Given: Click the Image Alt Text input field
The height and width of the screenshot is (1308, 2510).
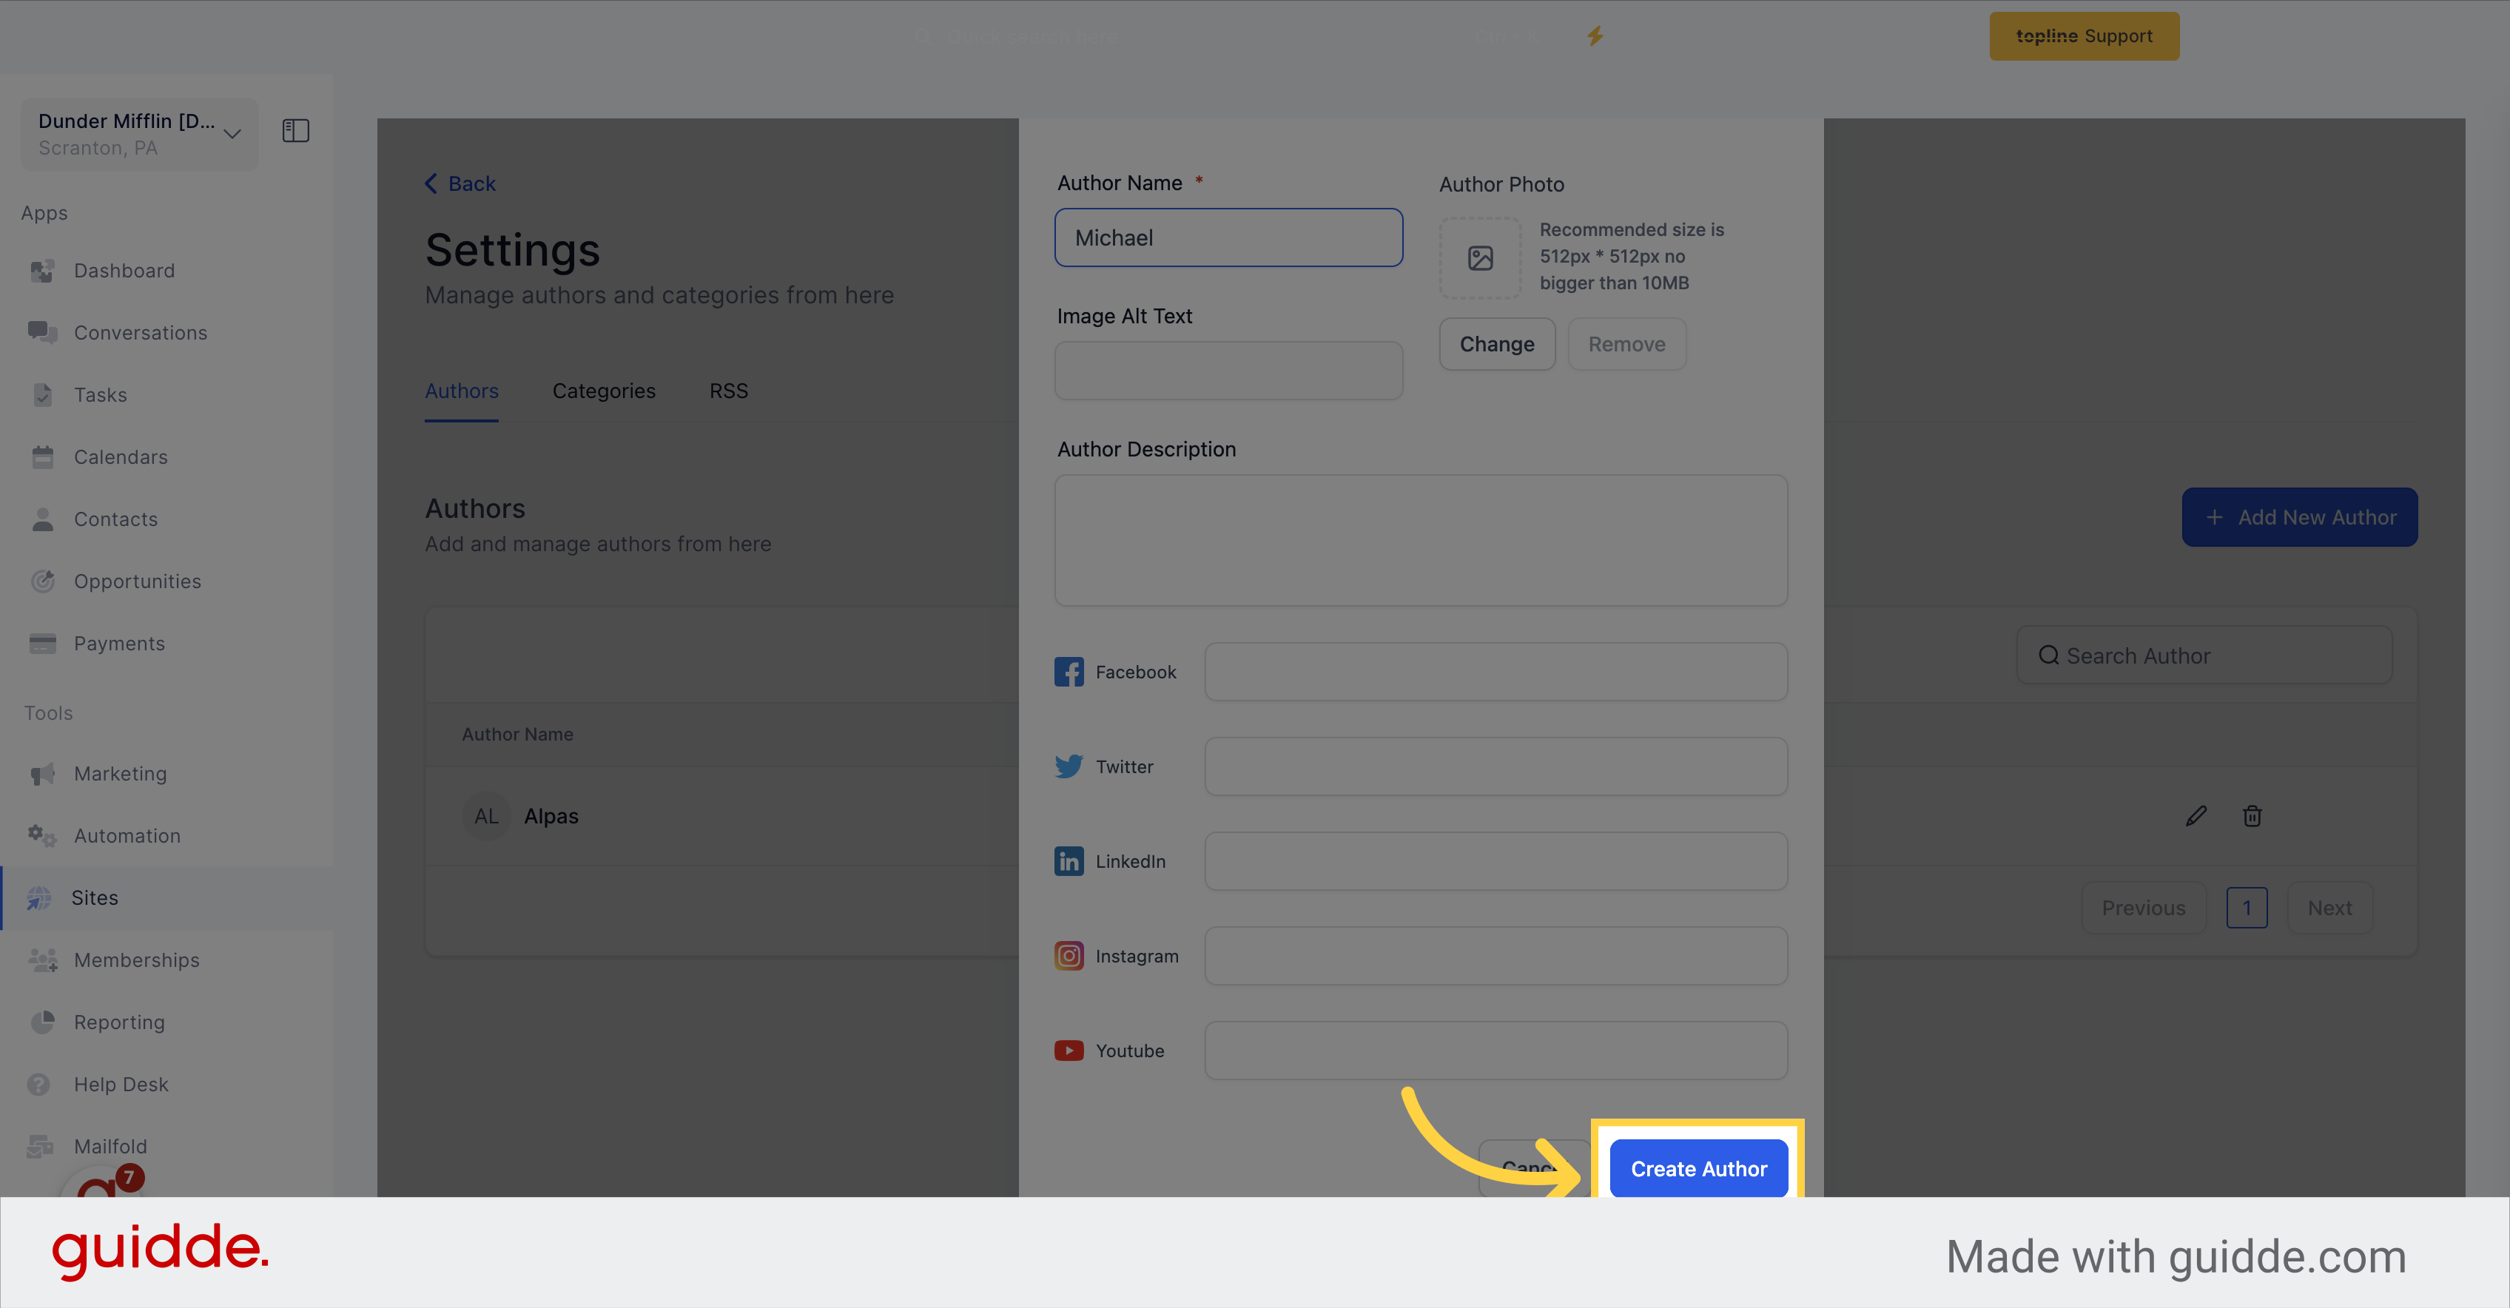Looking at the screenshot, I should (x=1228, y=370).
